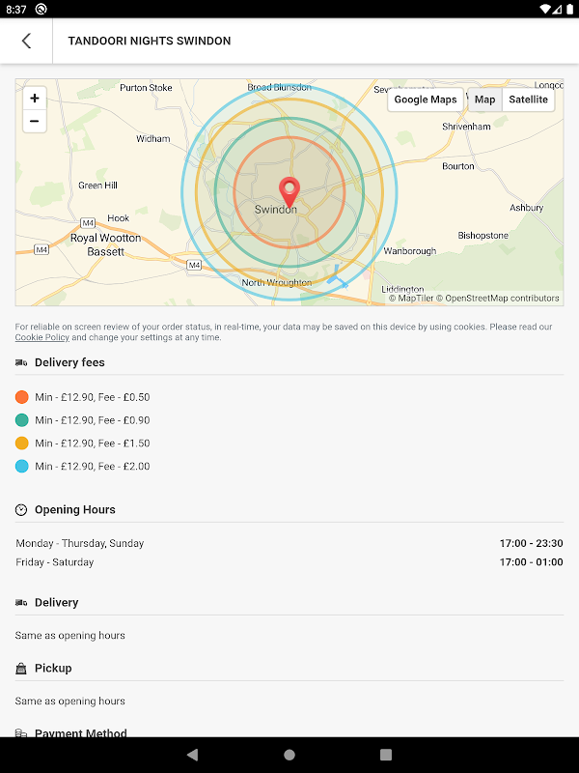This screenshot has height=773, width=579.
Task: Tap 'Same as opening hours' under Pickup
Action: click(x=69, y=701)
